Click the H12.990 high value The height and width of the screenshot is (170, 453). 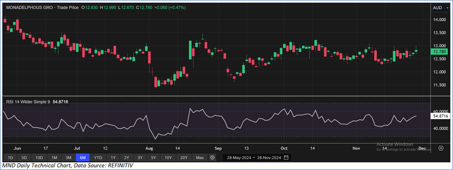108,7
